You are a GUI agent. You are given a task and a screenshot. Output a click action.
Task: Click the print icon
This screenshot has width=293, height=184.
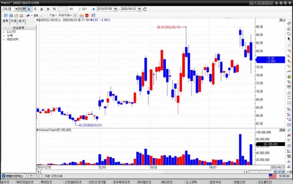click(21, 15)
